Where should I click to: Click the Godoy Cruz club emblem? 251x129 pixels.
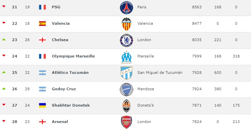(x=127, y=90)
